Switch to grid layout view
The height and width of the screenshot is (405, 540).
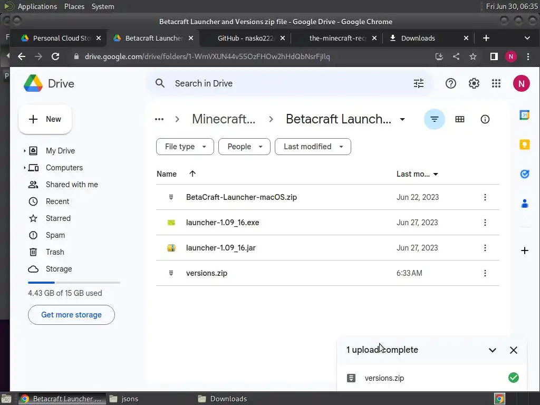click(460, 119)
